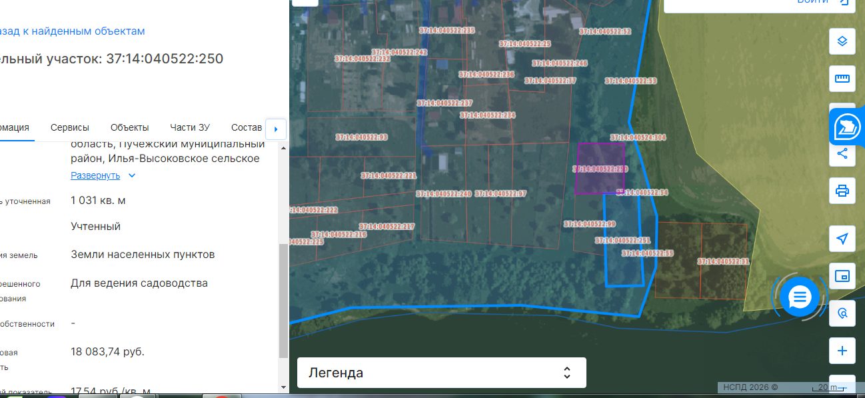Click the highlighted purple parcel 37:14:040522:250

tap(600, 168)
